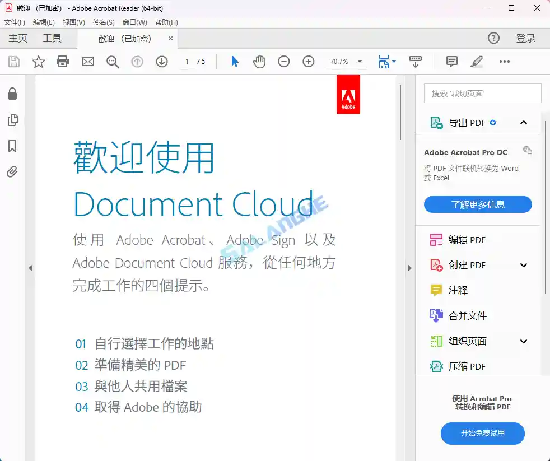Click the 了解更多信息 button
550x461 pixels.
point(478,204)
